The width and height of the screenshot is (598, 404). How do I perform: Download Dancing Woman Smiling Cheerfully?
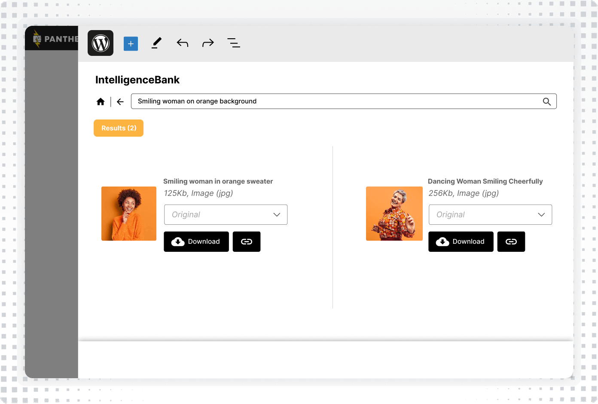coord(461,242)
